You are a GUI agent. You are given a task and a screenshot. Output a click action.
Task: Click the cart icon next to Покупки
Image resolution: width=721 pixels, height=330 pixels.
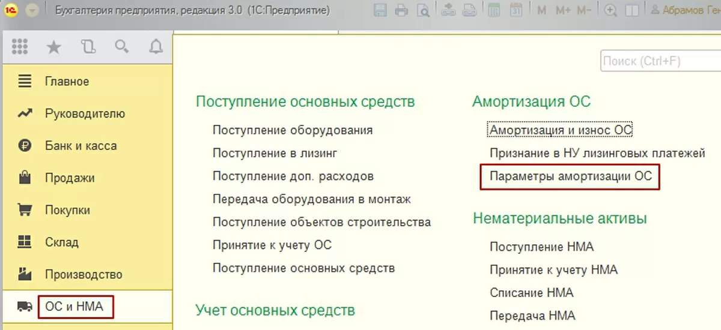25,211
